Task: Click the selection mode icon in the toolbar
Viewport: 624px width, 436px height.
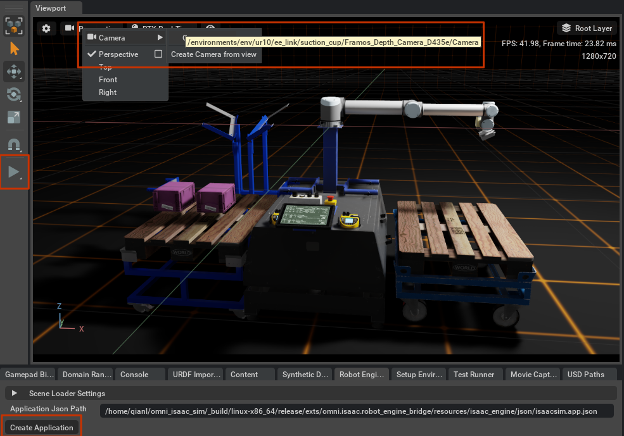Action: 14,26
